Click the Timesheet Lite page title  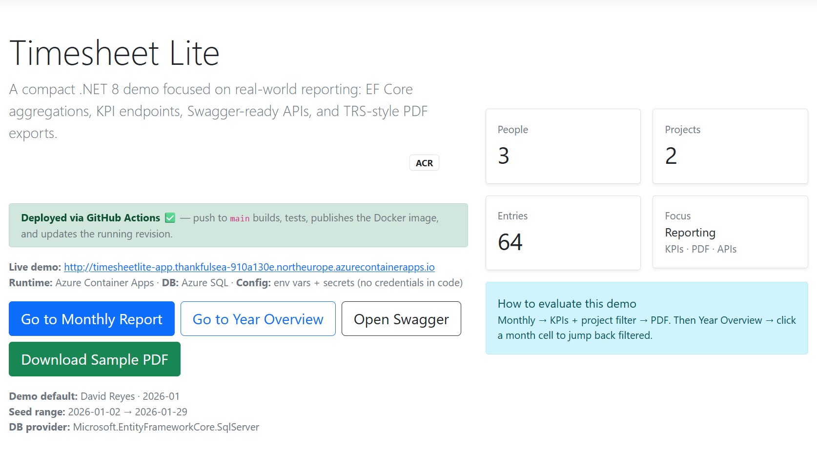(x=114, y=53)
